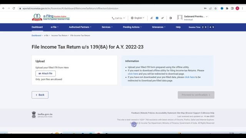Viewport: 246px width, 138px height.
Task: Open the CoBrowse Help footer link
Action: pos(208,113)
